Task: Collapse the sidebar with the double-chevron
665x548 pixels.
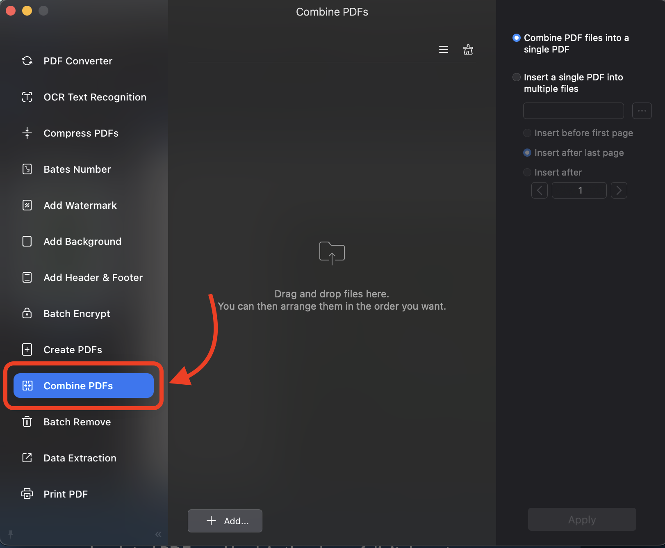Action: (x=158, y=534)
